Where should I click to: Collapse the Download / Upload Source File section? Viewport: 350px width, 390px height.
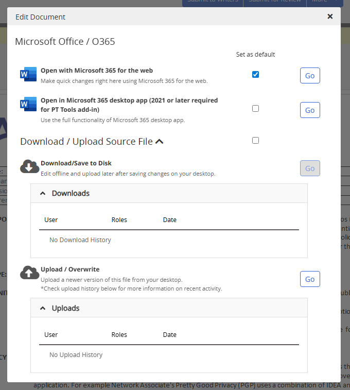159,142
